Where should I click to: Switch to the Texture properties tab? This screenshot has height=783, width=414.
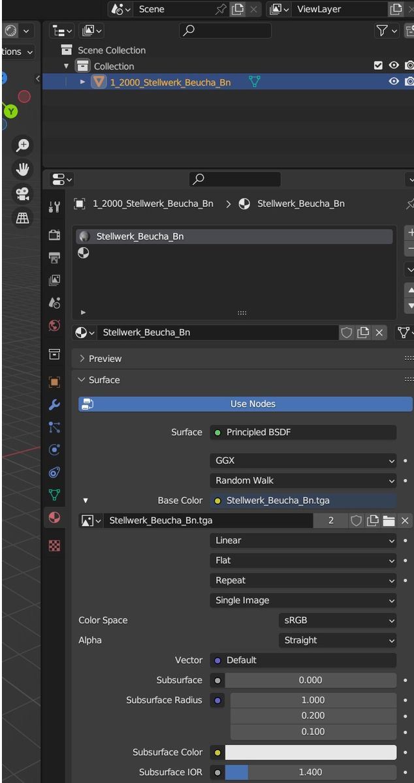click(x=55, y=545)
